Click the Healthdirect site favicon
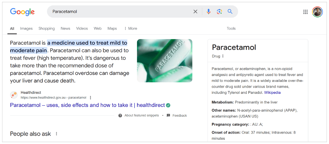The width and height of the screenshot is (329, 144). tap(14, 95)
